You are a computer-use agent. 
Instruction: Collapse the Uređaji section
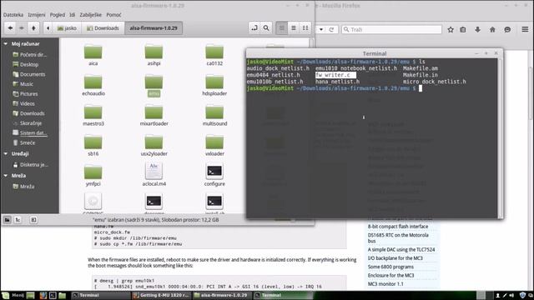coord(6,153)
